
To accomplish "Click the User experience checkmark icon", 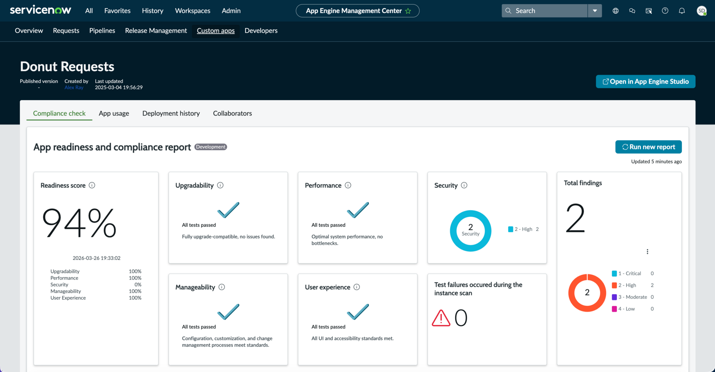I will (358, 312).
